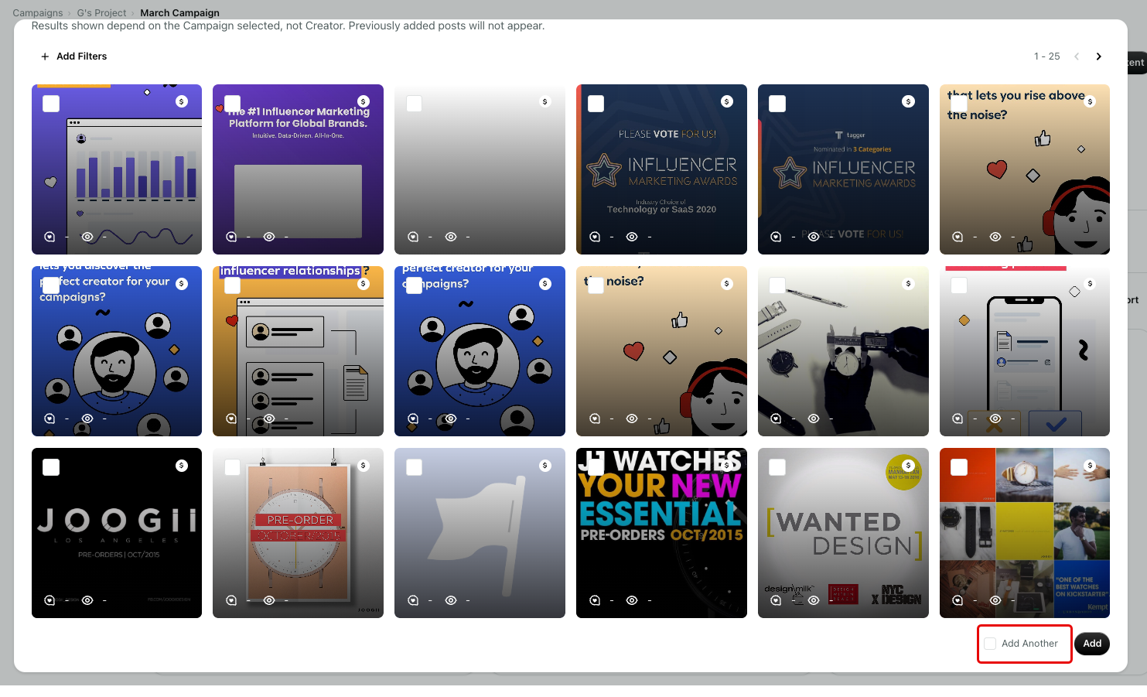Check the '#1 Influencer Marketing Platform' post
Screen dimensions: 1147x697
pos(232,104)
